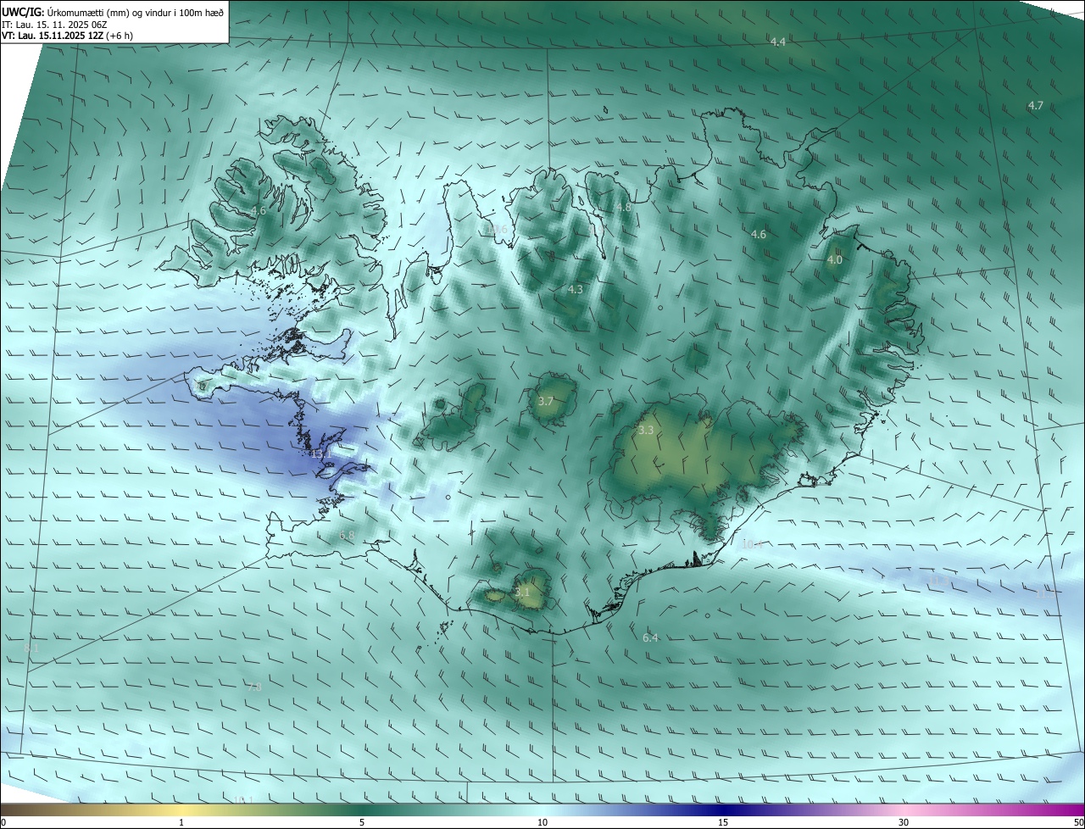The width and height of the screenshot is (1085, 829).
Task: Select the 3.1 value on the southern glacier
Action: (x=522, y=592)
